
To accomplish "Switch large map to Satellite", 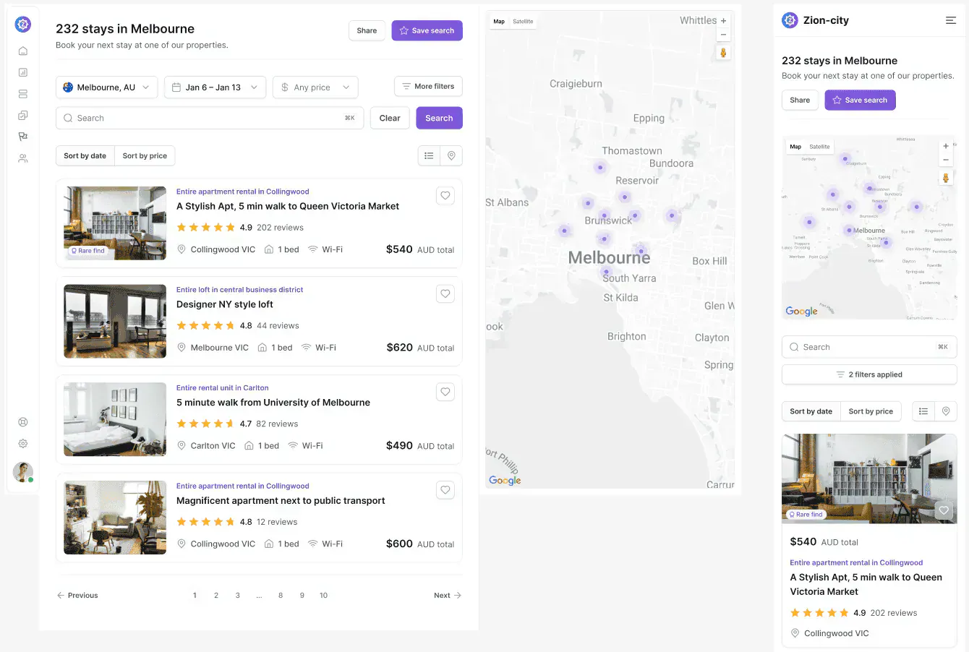I will click(x=523, y=22).
